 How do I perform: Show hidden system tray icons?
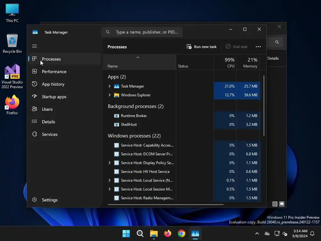[257, 233]
